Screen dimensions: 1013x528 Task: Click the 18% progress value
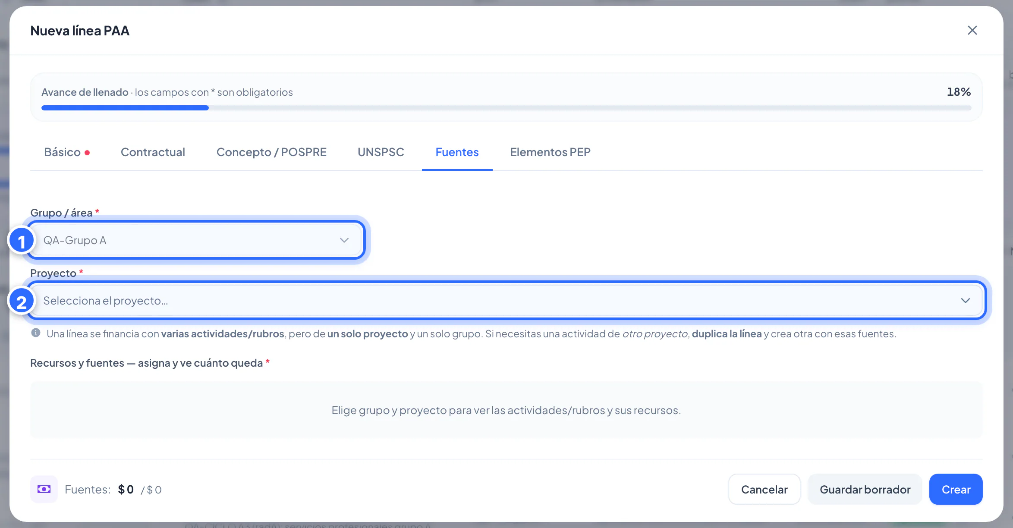click(959, 92)
